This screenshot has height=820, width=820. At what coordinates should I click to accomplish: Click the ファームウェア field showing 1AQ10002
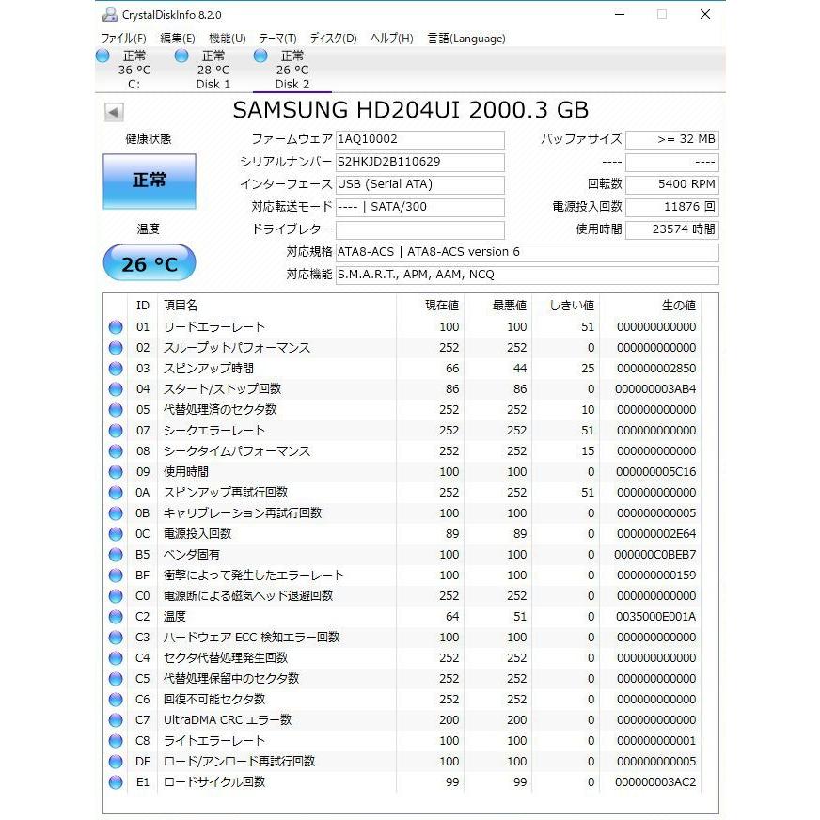[419, 139]
